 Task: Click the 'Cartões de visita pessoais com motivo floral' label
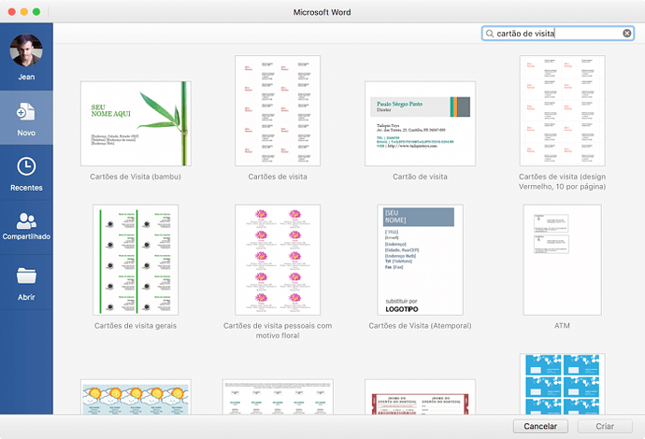point(278,331)
